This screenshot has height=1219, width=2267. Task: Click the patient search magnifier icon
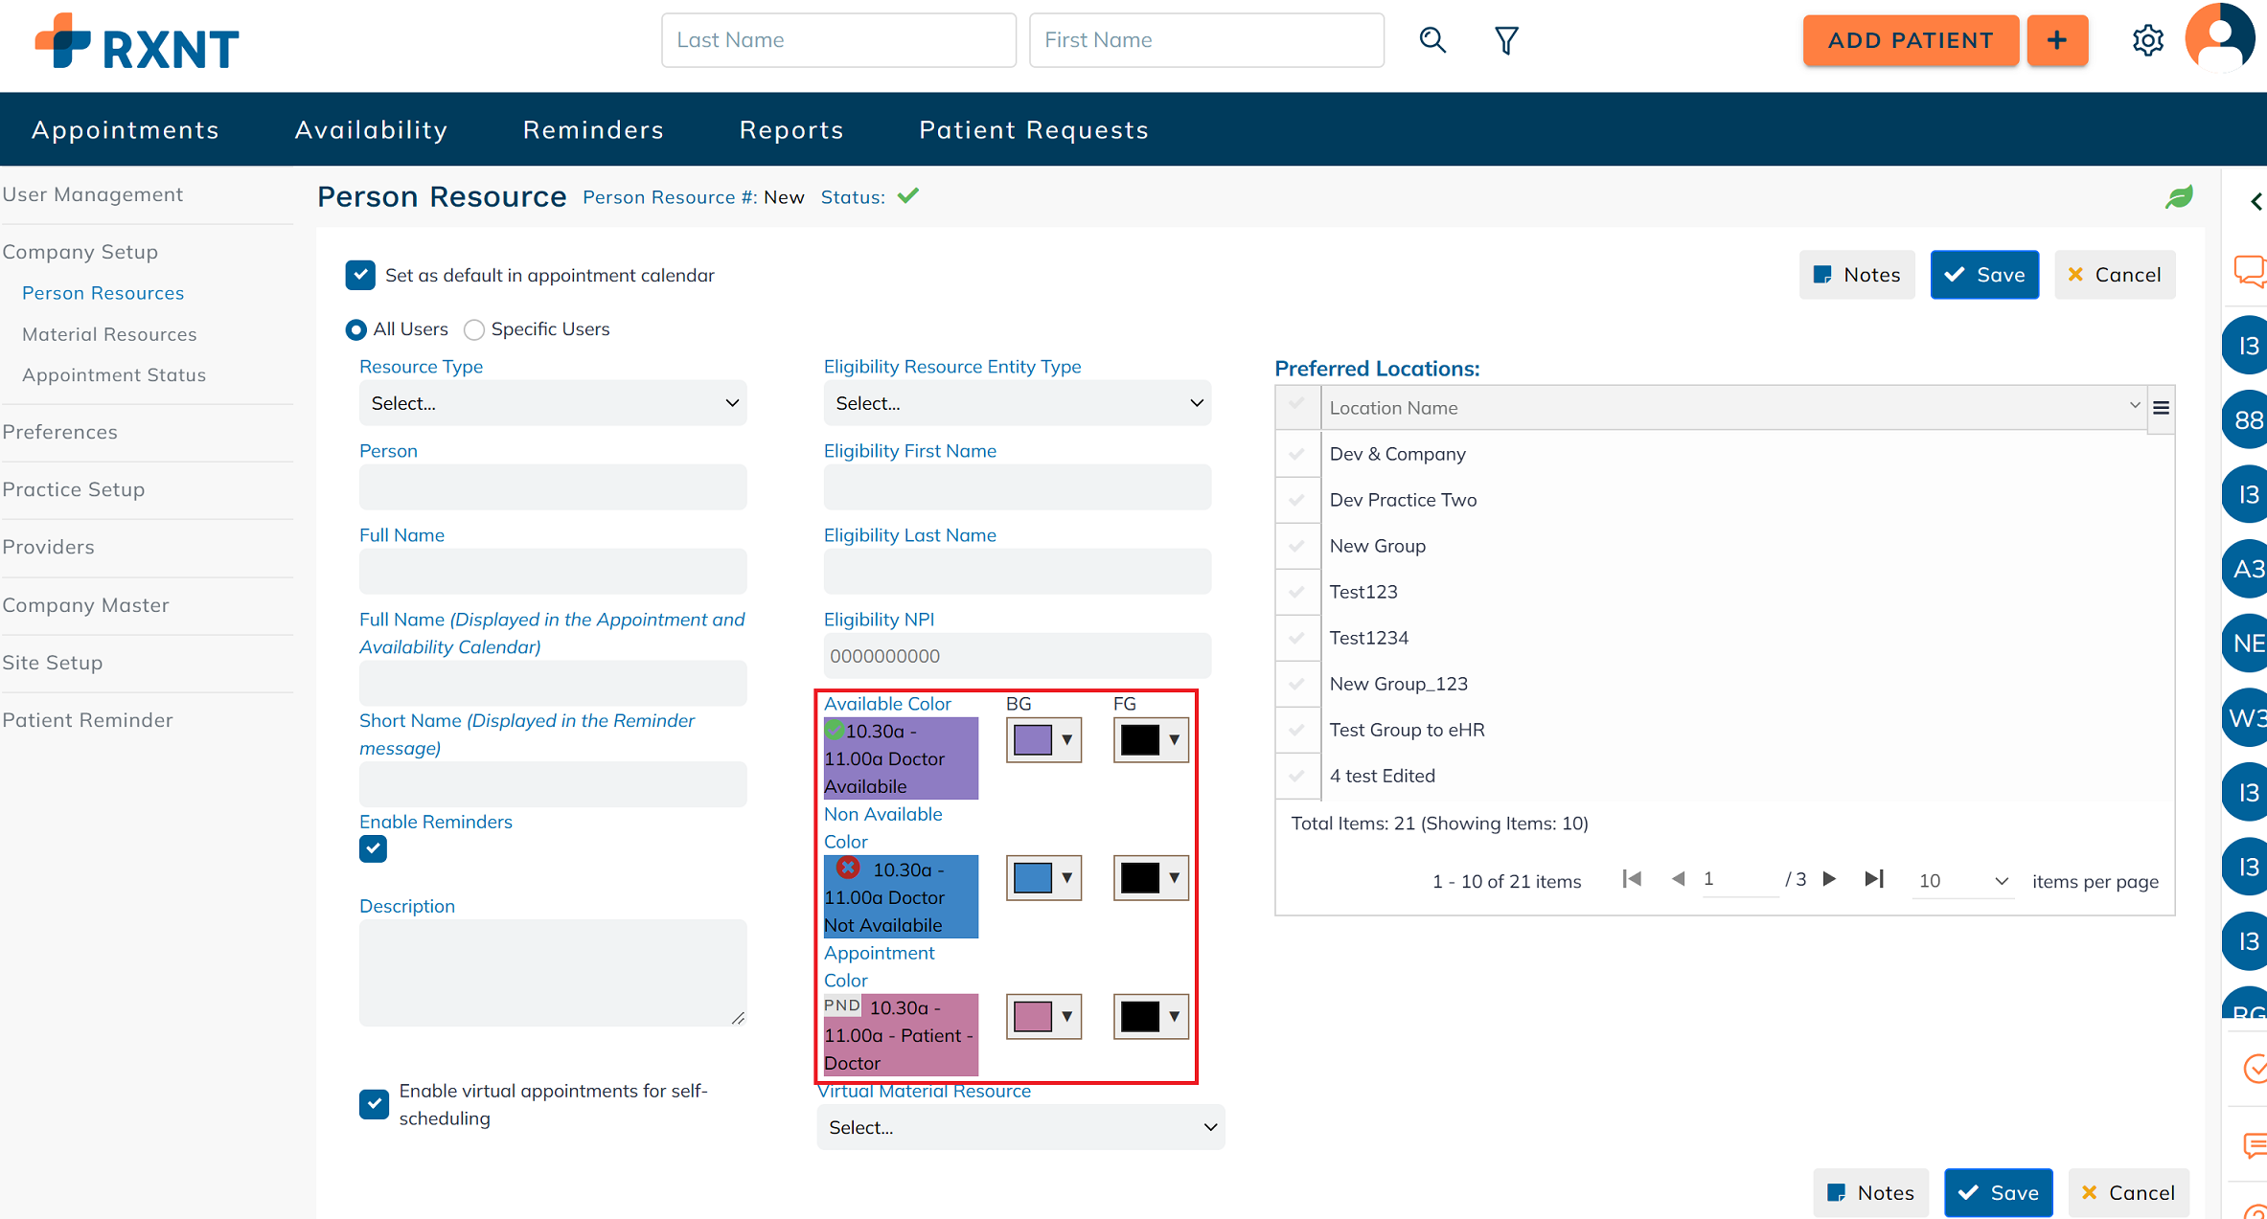[1432, 40]
